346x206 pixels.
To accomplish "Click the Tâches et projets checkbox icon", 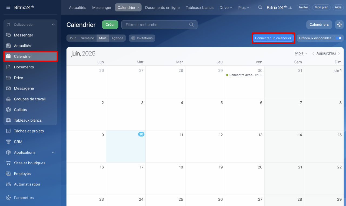I will pyautogui.click(x=8, y=131).
